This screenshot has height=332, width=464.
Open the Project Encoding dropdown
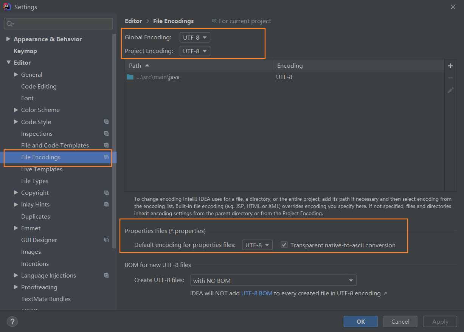195,51
